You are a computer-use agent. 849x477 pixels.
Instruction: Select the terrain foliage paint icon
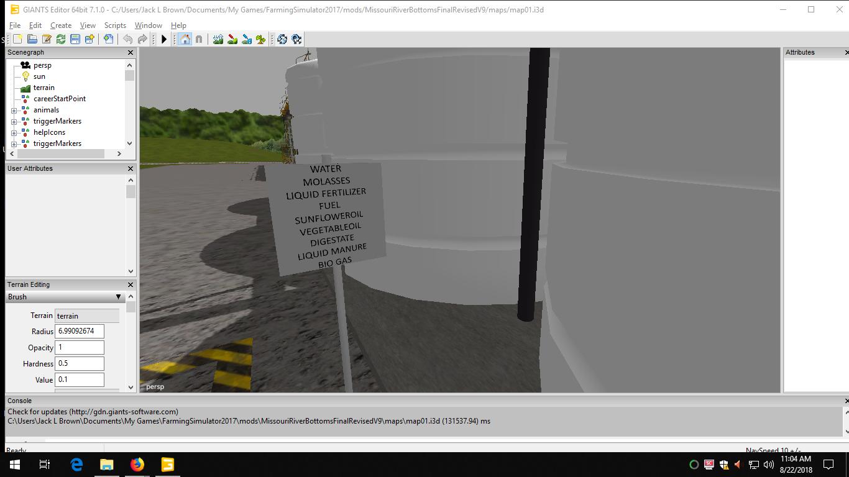pos(261,39)
